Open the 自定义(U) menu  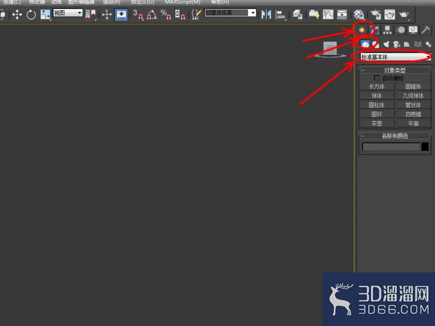[x=143, y=2]
